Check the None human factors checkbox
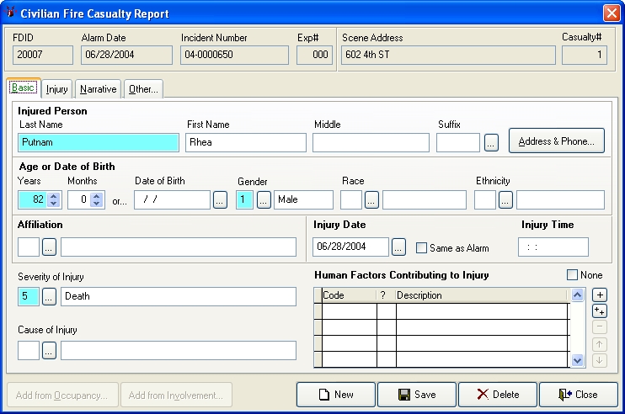 point(572,275)
